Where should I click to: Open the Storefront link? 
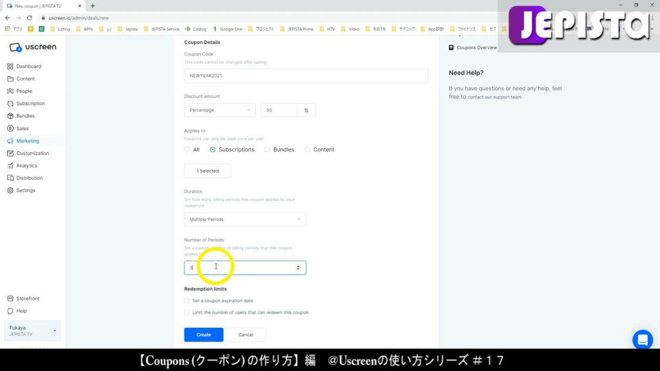(x=23, y=299)
